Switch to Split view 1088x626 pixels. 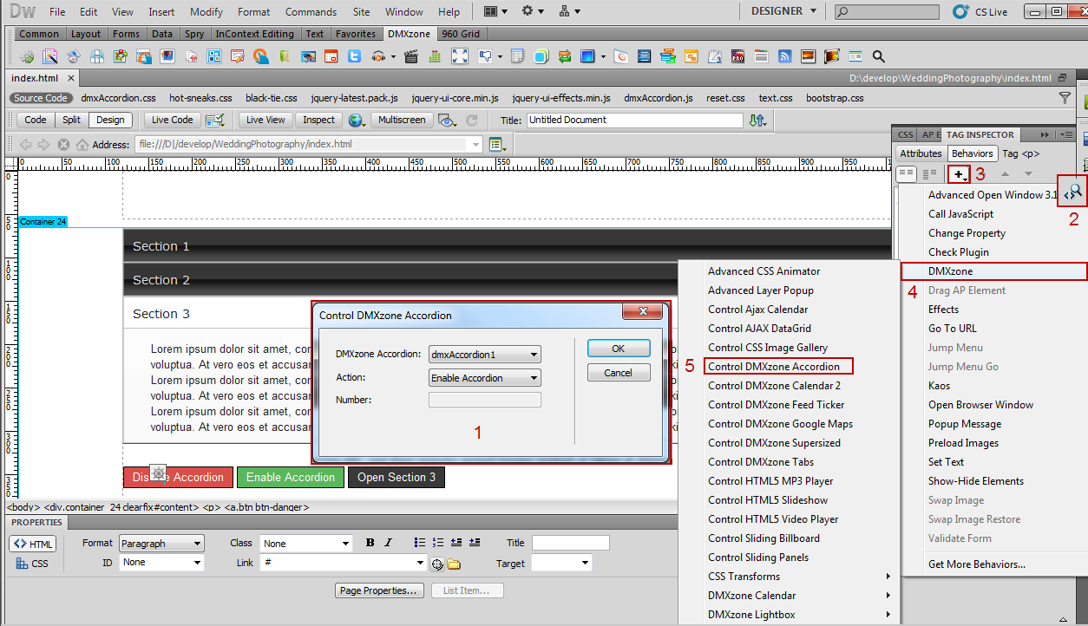[x=71, y=121]
